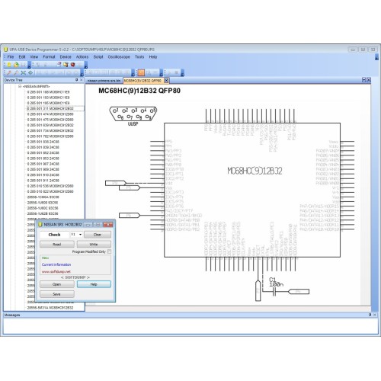
Task: Collapse the NISSAN-INFINITI tree node
Action: pos(20,86)
